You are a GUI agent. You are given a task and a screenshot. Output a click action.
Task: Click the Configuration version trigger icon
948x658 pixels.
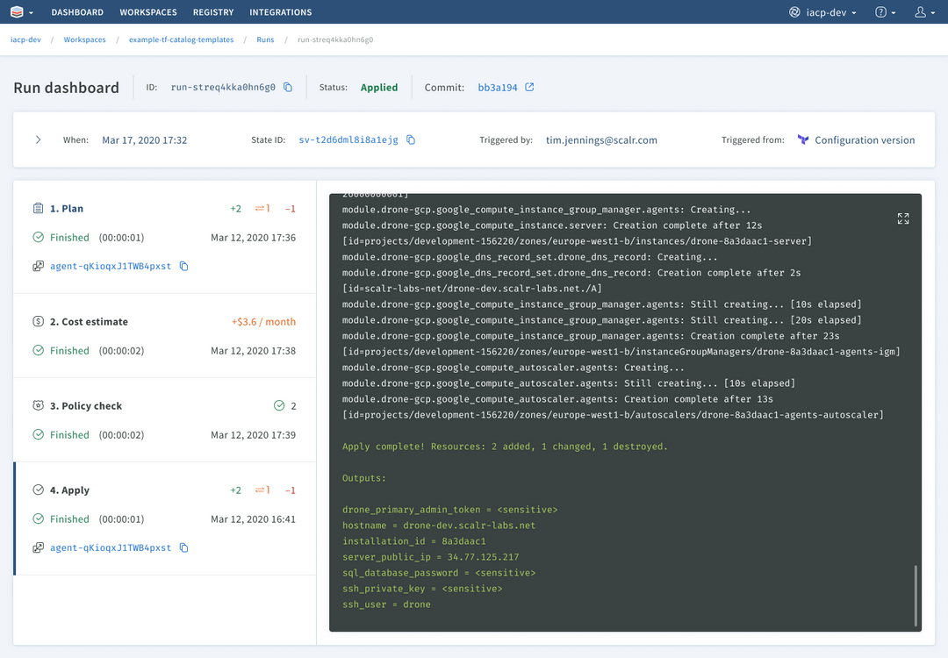click(803, 139)
